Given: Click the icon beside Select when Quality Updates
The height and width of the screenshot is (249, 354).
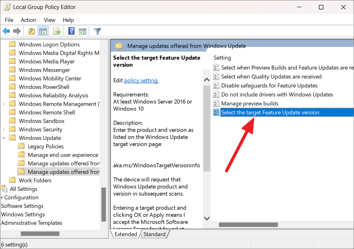Looking at the screenshot, I should click(216, 77).
